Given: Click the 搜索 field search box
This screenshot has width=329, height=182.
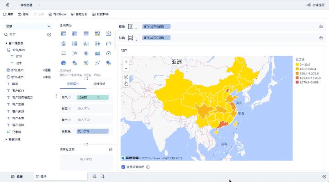Looking at the screenshot, I should point(25,34).
